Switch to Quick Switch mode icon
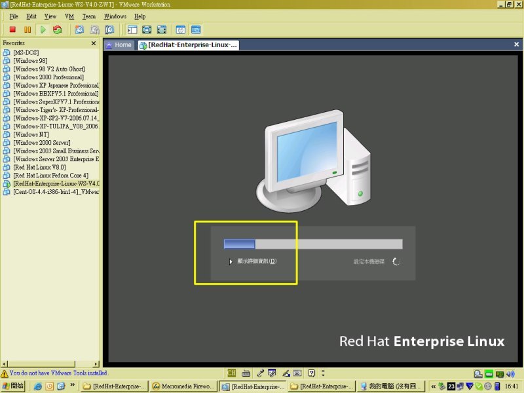Screen dimensions: 524x393 [x=147, y=29]
